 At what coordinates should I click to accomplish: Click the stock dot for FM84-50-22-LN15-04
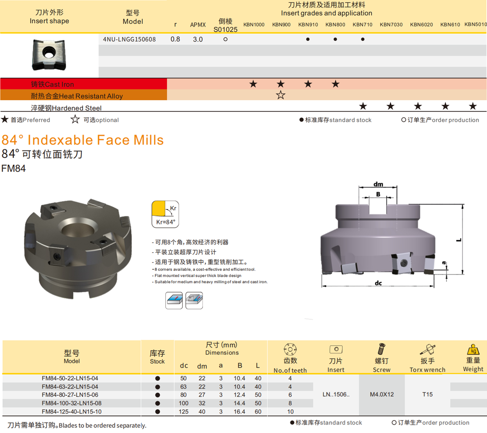point(158,378)
